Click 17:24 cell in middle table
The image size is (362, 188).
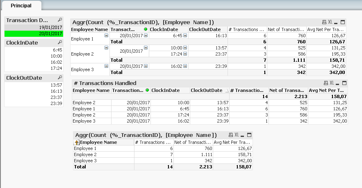[x=170, y=115]
